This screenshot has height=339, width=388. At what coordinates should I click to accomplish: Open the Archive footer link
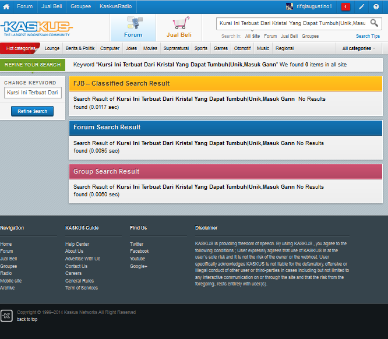click(x=8, y=288)
